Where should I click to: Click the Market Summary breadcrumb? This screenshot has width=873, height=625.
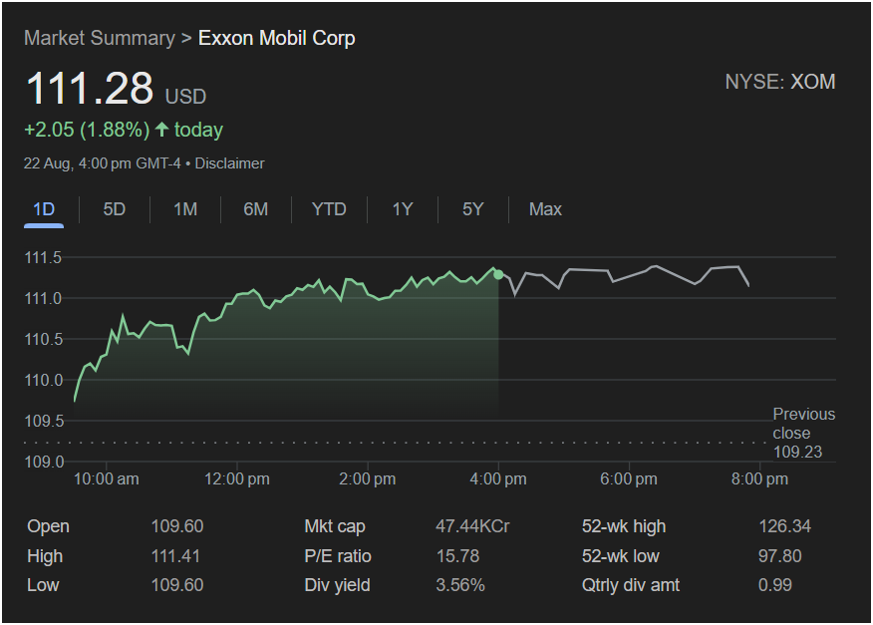click(99, 38)
